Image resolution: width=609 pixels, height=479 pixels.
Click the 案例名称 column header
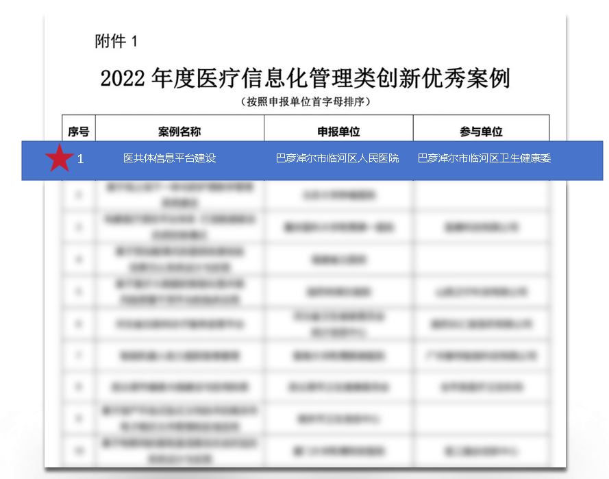pos(179,132)
